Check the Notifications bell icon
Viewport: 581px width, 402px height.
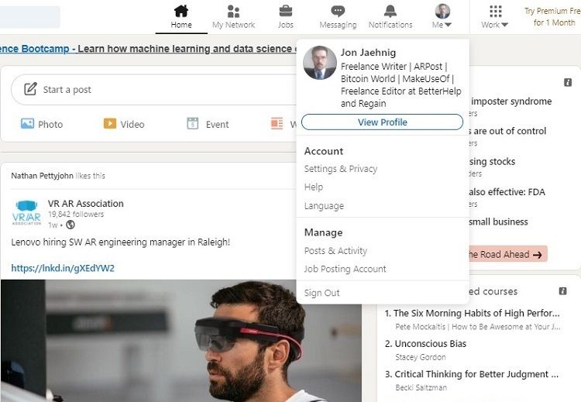[x=390, y=11]
